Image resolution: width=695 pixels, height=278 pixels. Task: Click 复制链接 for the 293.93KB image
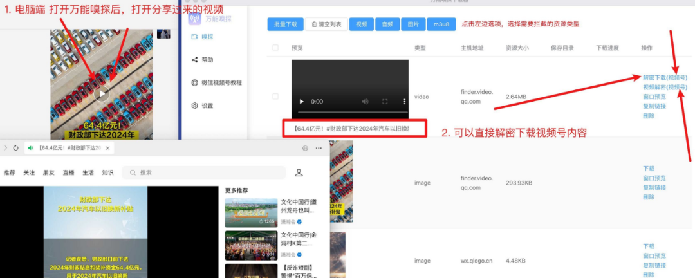coord(654,187)
